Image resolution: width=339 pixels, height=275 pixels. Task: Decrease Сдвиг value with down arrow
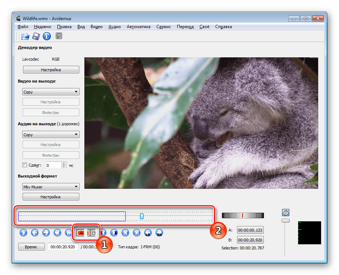[x=64, y=167]
